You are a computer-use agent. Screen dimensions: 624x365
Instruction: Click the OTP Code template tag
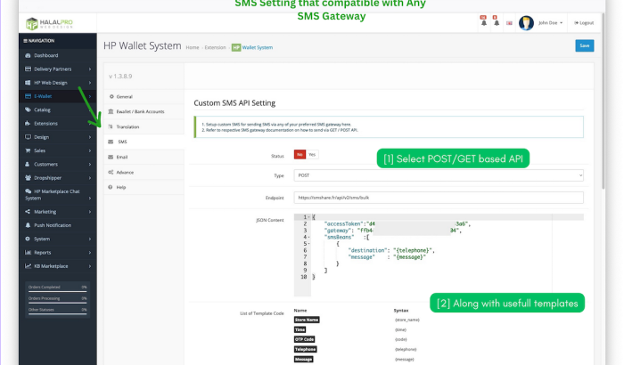tap(305, 339)
